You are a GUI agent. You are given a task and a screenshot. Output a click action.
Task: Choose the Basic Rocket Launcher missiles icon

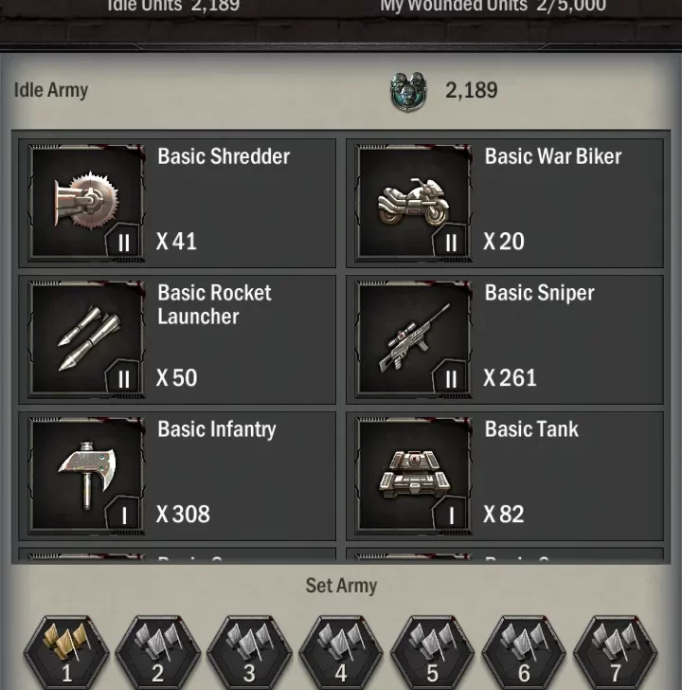click(86, 337)
